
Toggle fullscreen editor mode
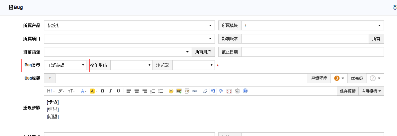229,91
